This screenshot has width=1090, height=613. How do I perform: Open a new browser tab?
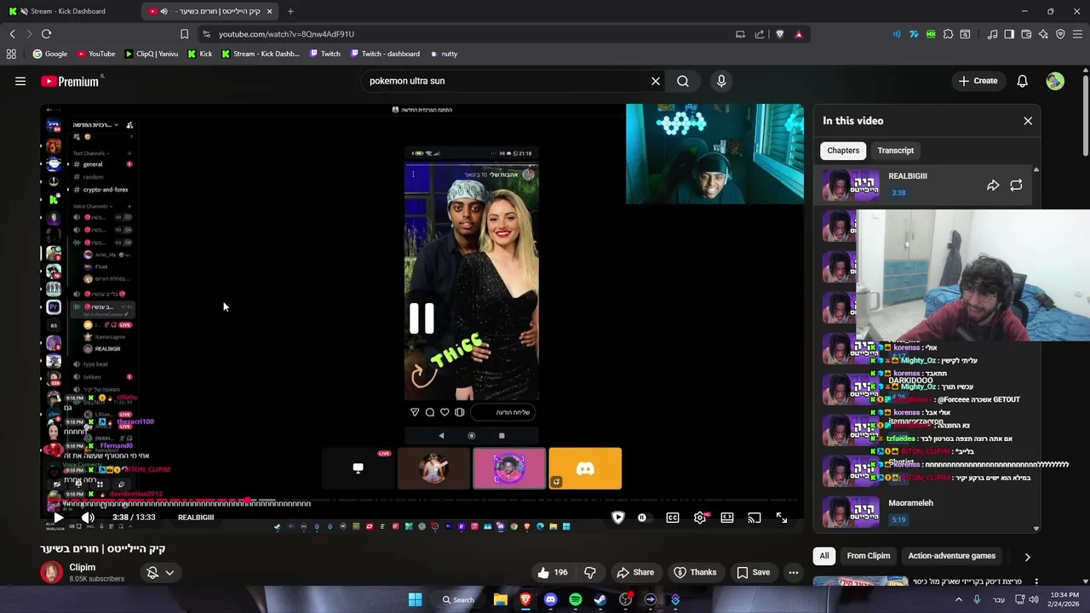[290, 11]
